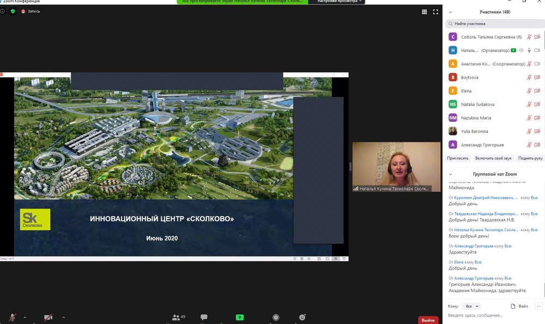545x324 pixels.
Task: Toggle the camera icon in organizer row
Action: (x=537, y=51)
